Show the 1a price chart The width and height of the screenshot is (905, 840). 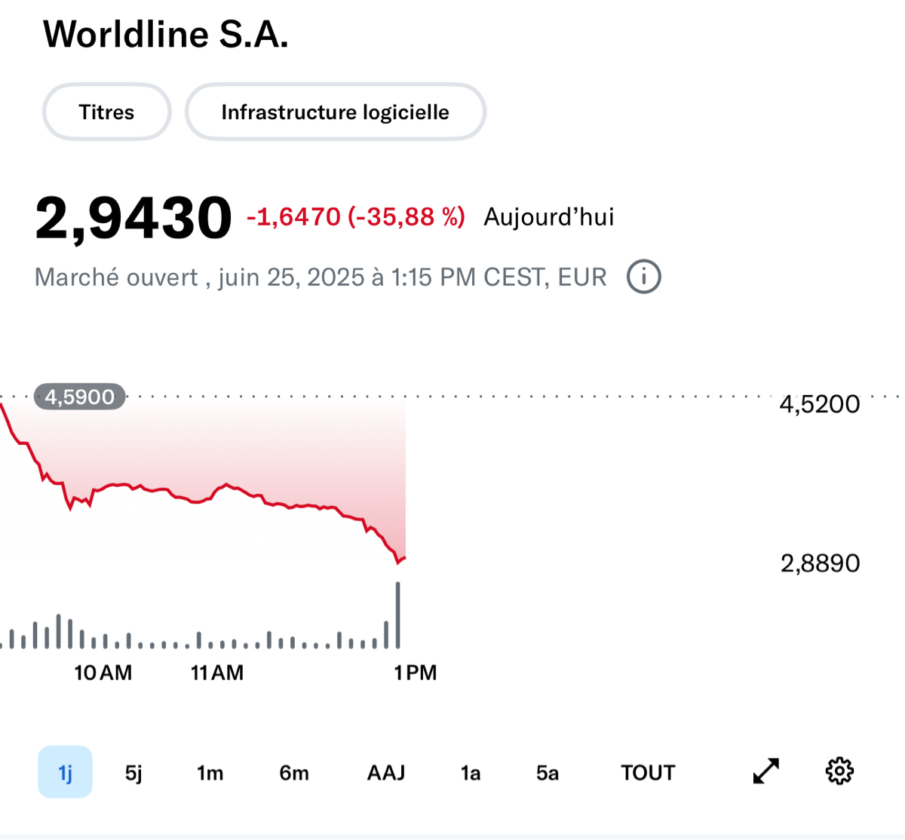(471, 773)
